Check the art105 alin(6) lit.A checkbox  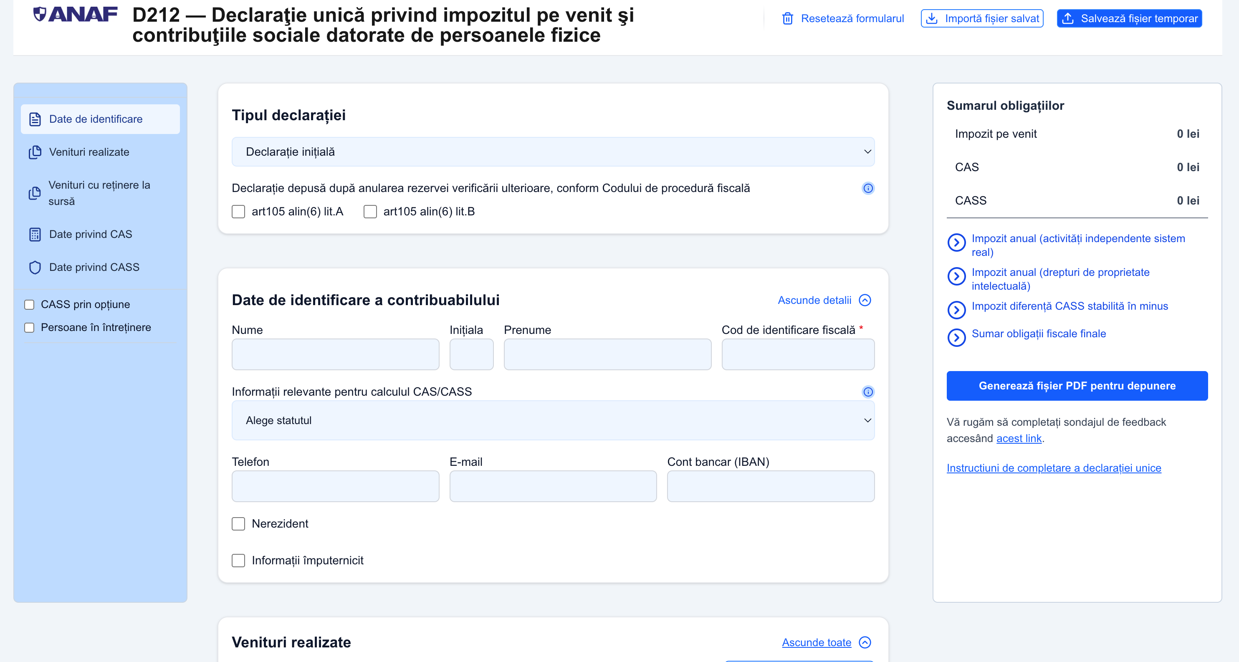pos(238,212)
